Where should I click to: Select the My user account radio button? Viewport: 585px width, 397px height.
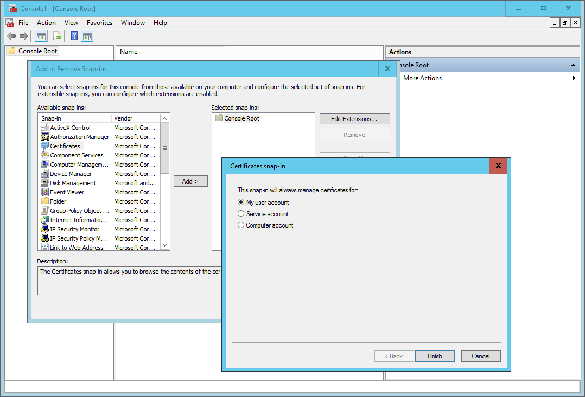[241, 203]
